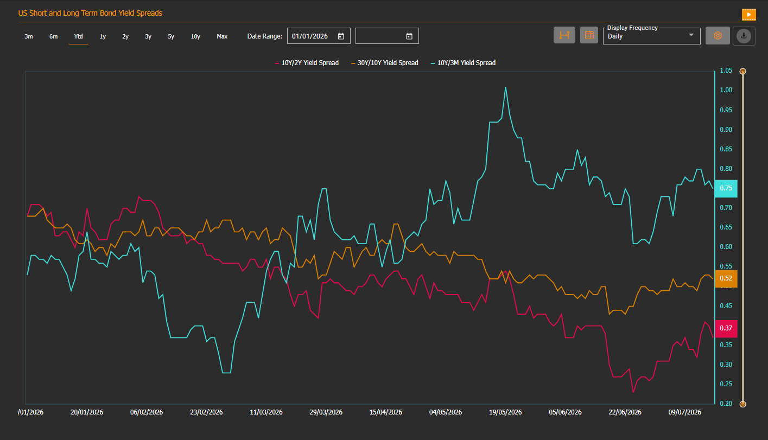Click the x-axis date 15/04/2026
This screenshot has width=768, height=440.
386,412
